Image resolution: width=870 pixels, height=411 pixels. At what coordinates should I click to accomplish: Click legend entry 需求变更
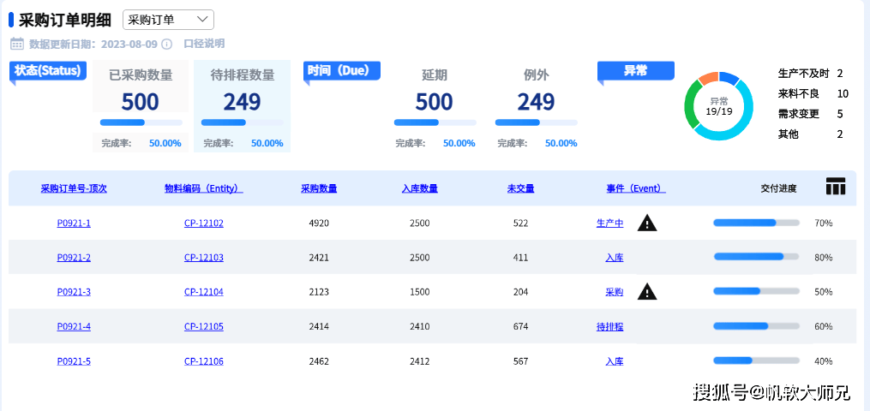798,114
